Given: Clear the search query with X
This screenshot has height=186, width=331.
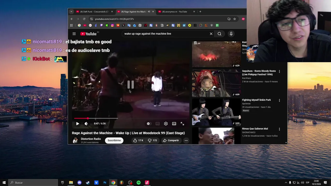Looking at the screenshot, I should click(211, 34).
